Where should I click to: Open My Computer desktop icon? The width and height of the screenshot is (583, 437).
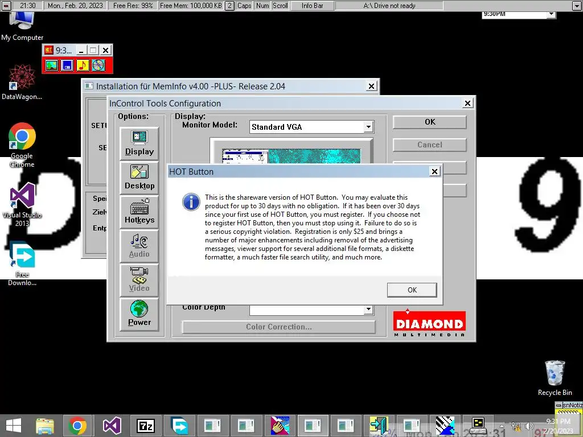tap(22, 27)
